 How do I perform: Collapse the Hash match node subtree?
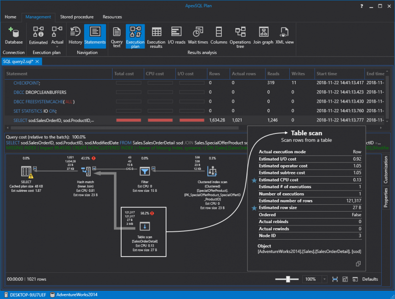(94, 168)
